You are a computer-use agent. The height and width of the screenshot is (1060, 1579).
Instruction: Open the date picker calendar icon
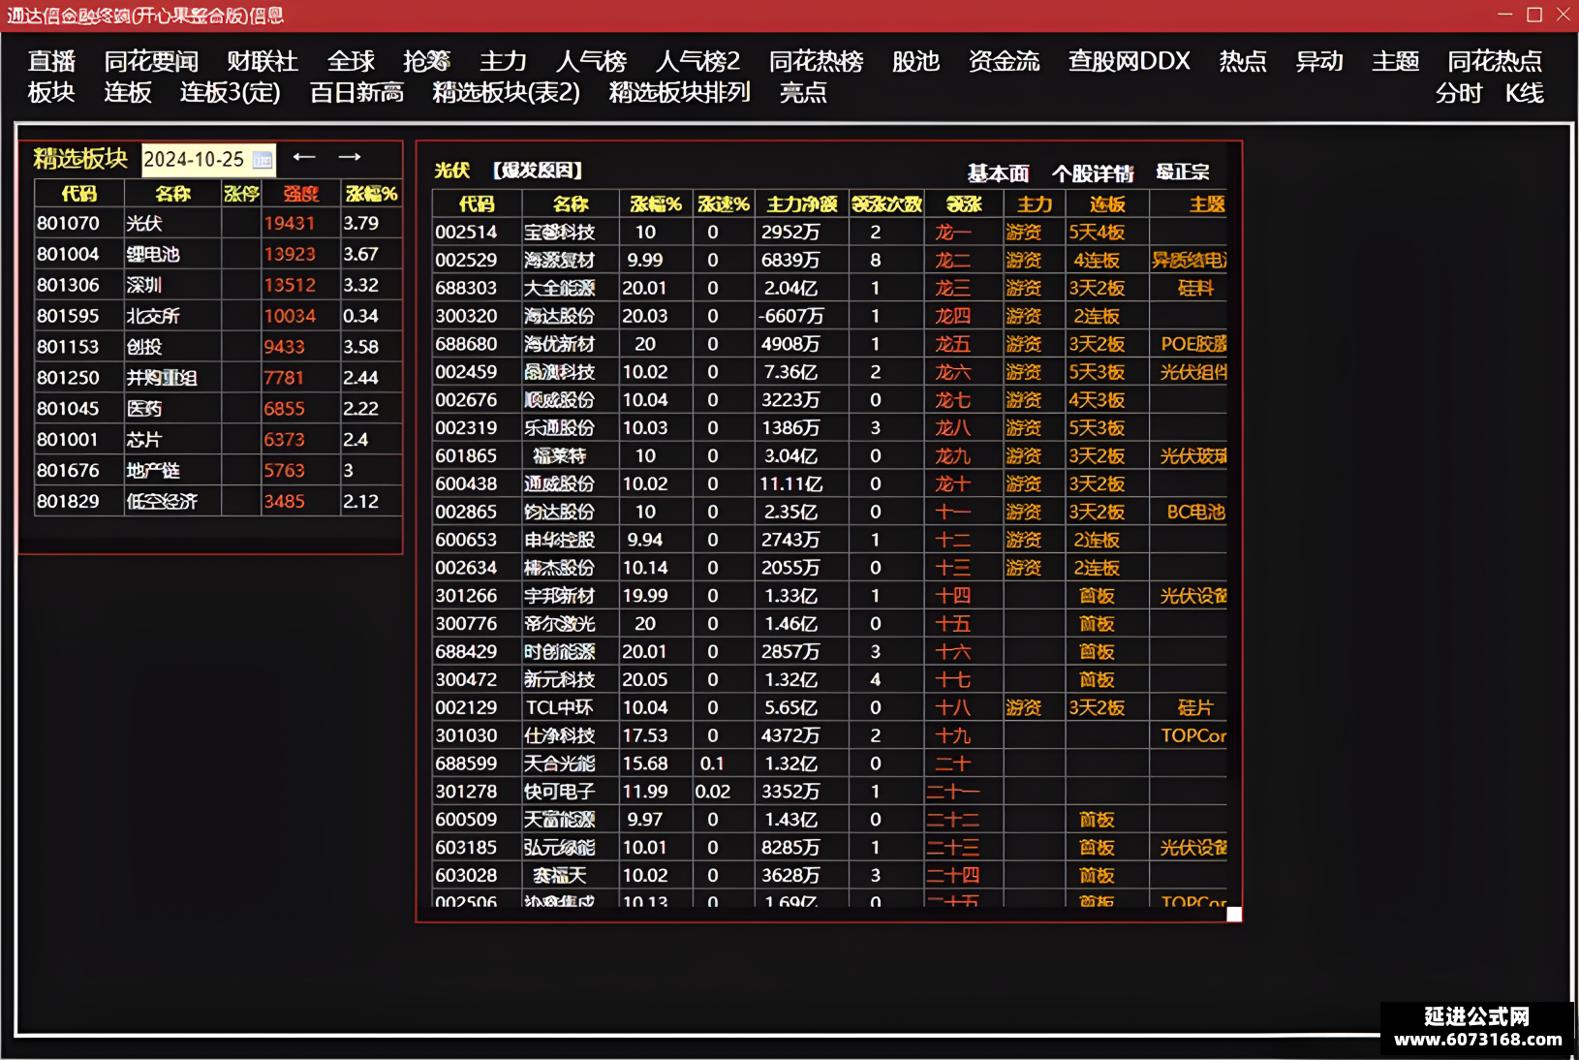coord(263,160)
